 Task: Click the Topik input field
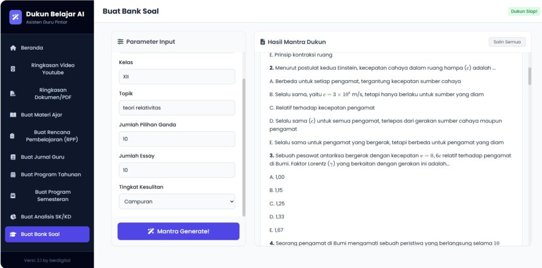[x=177, y=108]
